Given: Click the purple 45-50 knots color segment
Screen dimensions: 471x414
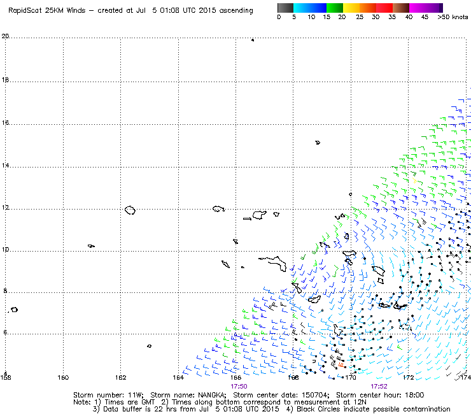Looking at the screenshot, I should click(434, 8).
